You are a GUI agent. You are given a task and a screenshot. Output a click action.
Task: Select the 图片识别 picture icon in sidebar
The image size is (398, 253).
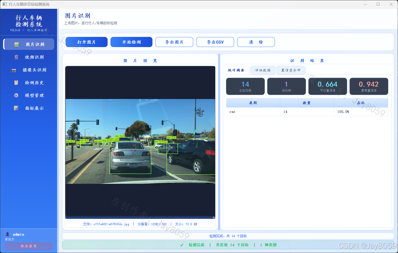[x=16, y=44]
